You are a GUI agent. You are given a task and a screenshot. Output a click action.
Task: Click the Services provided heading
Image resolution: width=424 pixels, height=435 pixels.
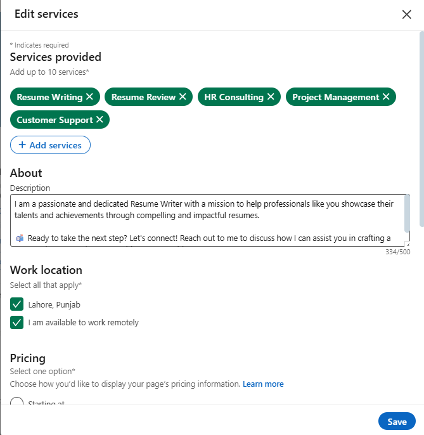[x=56, y=57]
